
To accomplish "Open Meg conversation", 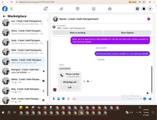I will [23, 90].
